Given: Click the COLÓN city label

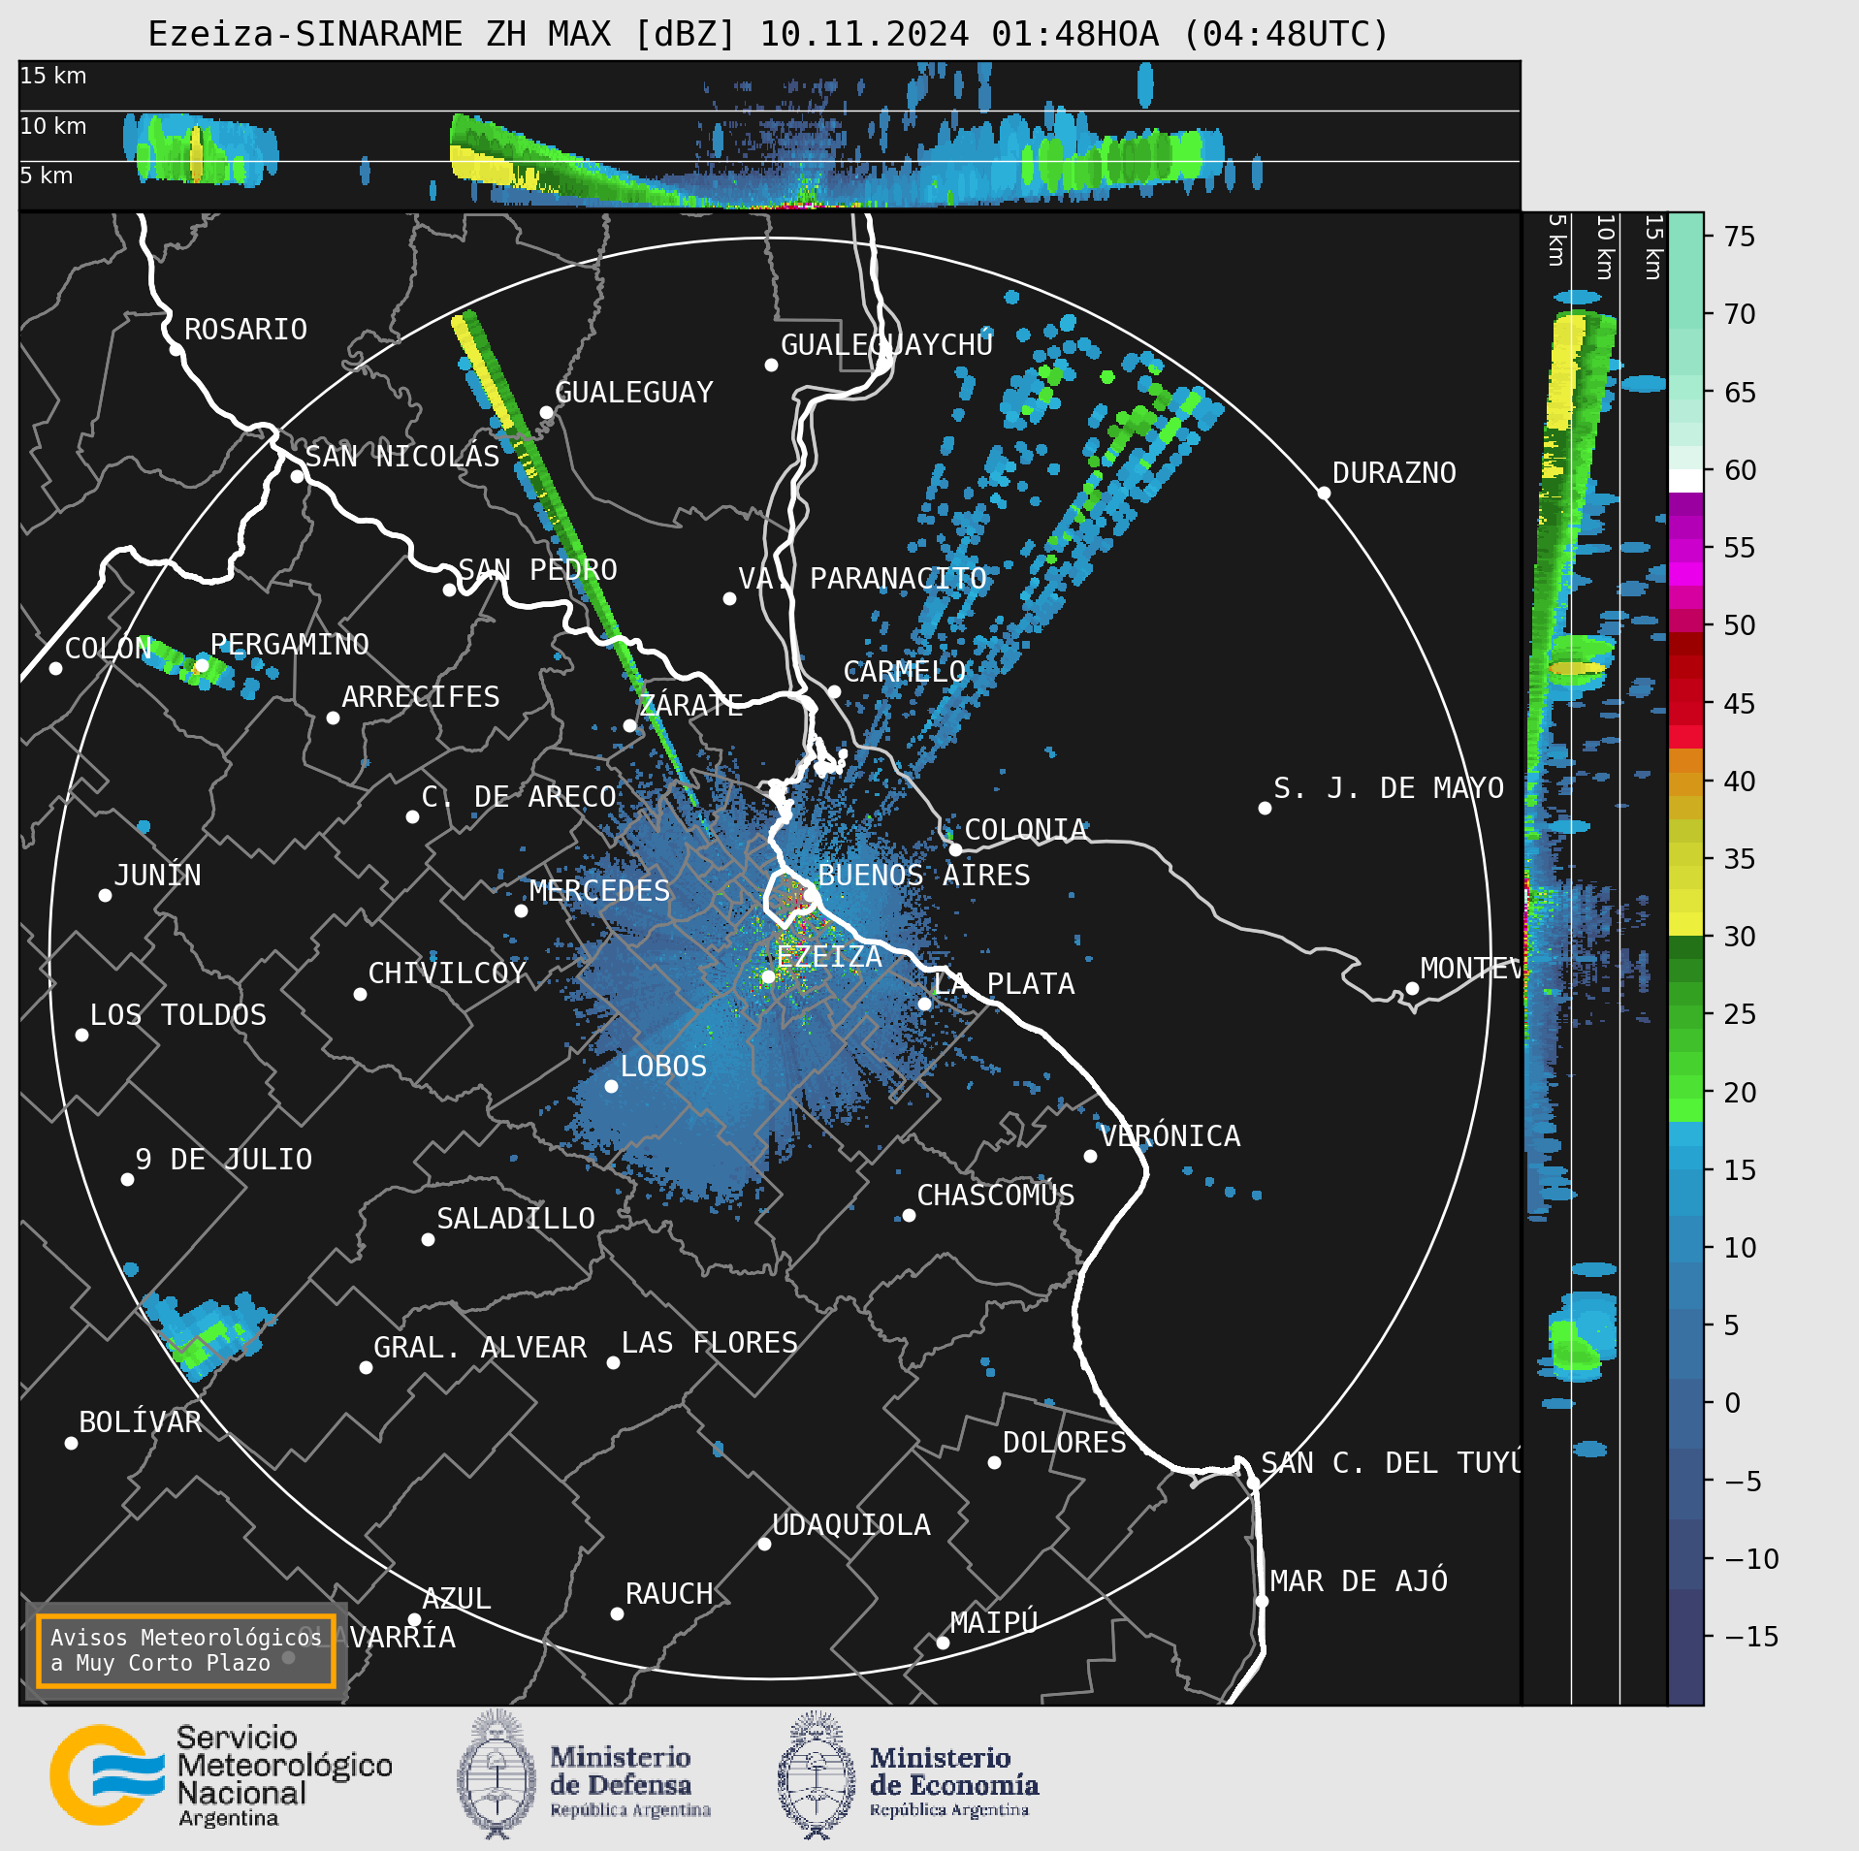Looking at the screenshot, I should [x=108, y=649].
